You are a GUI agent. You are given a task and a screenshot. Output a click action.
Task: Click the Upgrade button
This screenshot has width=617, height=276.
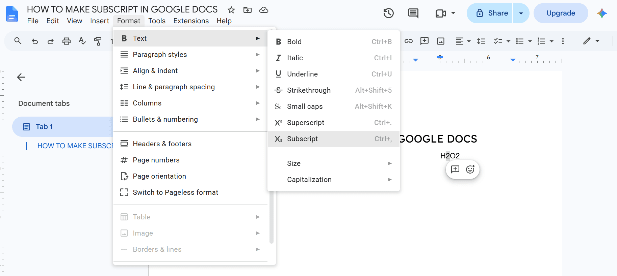[x=561, y=13]
